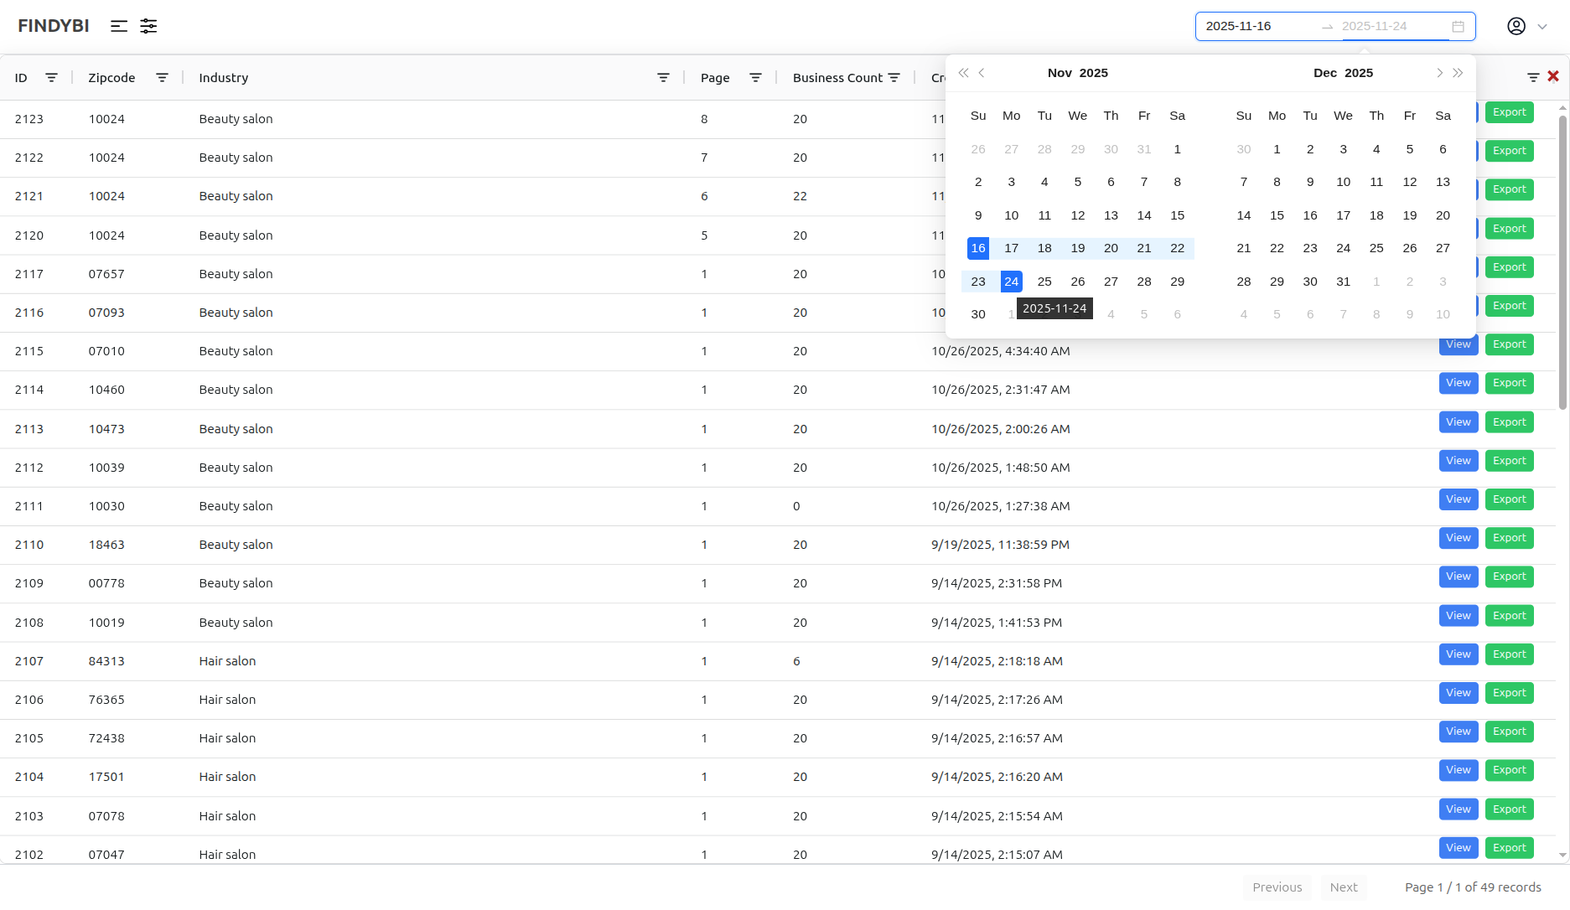1570x910 pixels.
Task: Click Export for record 2115
Action: (1510, 344)
